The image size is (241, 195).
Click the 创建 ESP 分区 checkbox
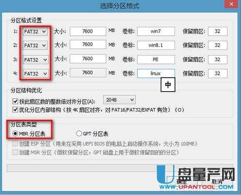coord(15,144)
